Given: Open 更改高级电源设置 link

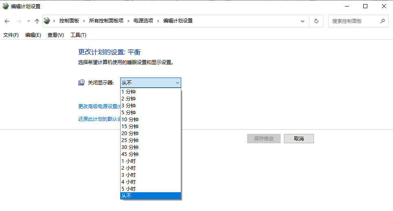Looking at the screenshot, I should [99, 106].
